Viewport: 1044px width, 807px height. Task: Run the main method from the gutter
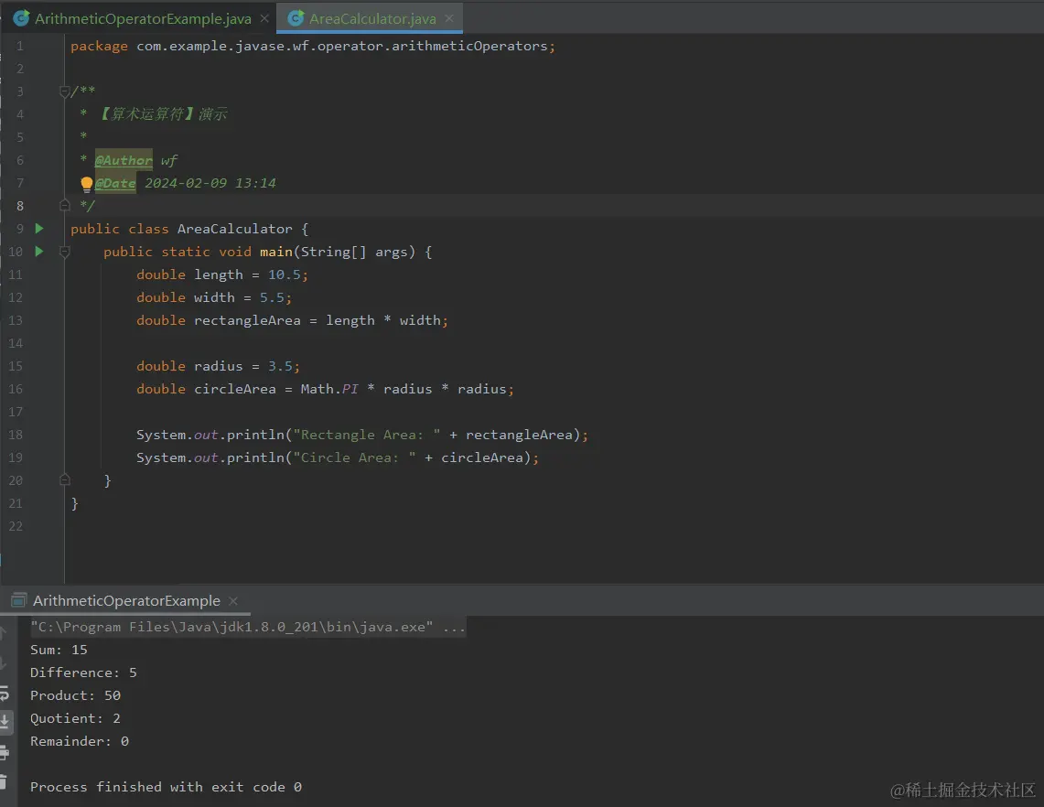(39, 251)
